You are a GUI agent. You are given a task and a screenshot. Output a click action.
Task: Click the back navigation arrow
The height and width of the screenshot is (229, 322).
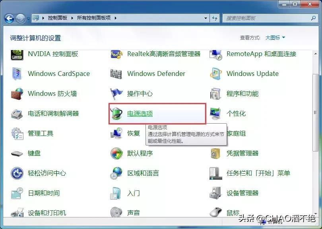pyautogui.click(x=8, y=17)
